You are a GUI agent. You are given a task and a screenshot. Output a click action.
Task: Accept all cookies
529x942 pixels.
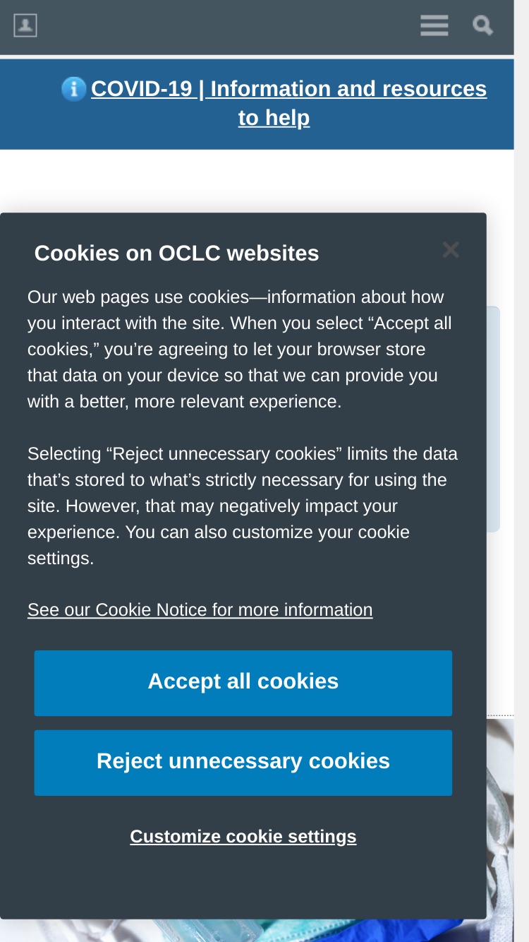243,683
